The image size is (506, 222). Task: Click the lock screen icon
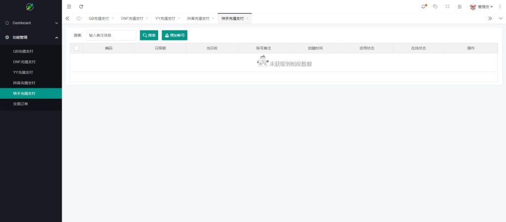(x=460, y=6)
